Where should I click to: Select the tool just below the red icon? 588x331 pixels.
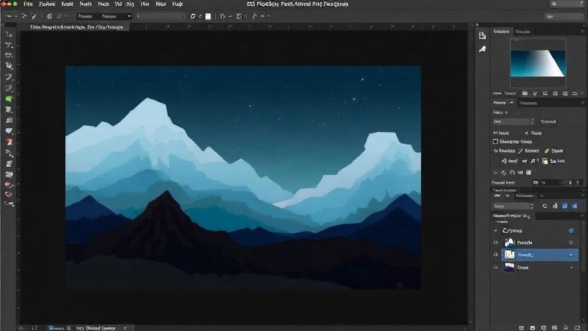(x=9, y=153)
